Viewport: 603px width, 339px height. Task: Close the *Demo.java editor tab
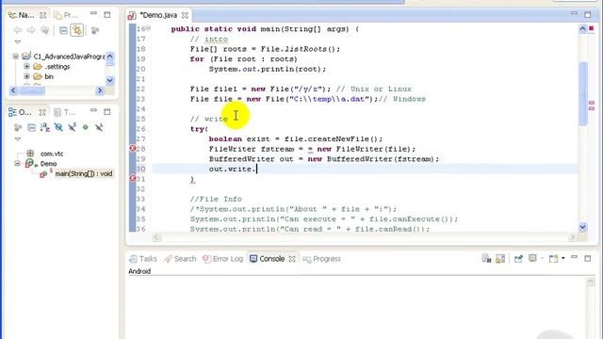pos(185,15)
